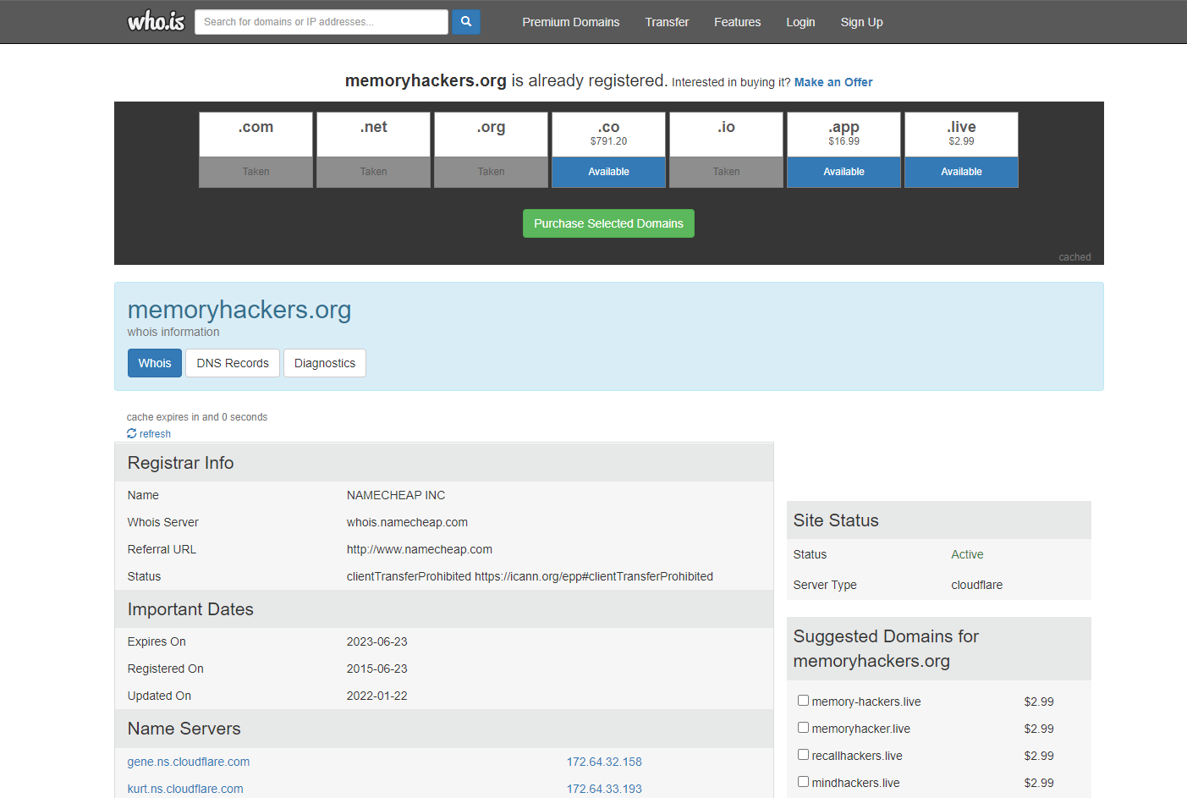Screen dimensions: 1187x798
Task: Click the $2.99 price beside mindhackers.live
Action: click(1039, 783)
